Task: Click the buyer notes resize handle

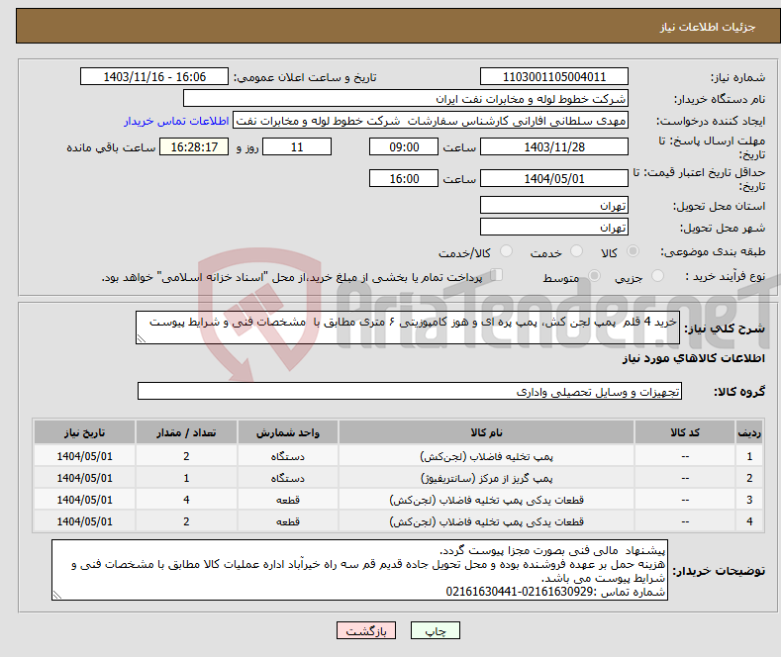Action: click(57, 595)
